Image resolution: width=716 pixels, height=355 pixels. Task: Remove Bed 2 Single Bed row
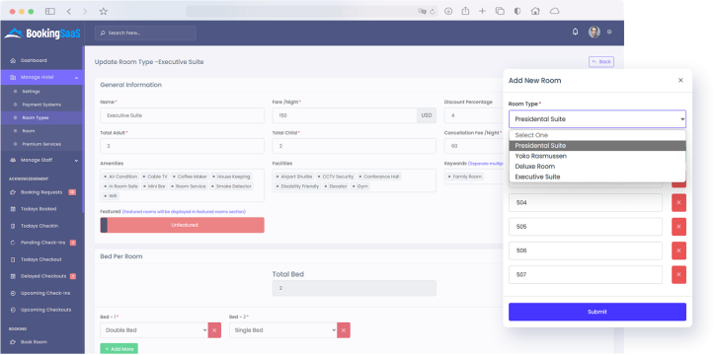pyautogui.click(x=344, y=330)
